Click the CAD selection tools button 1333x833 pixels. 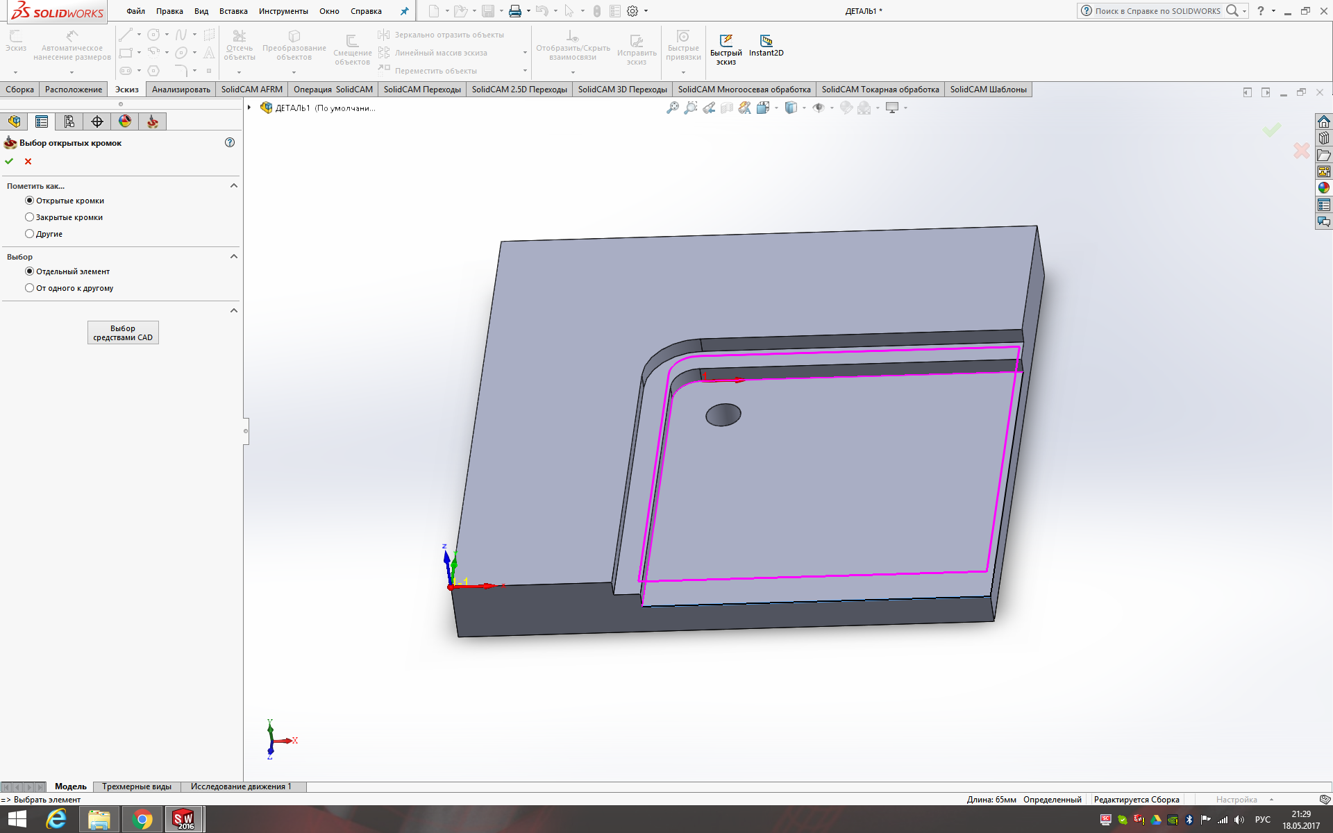pyautogui.click(x=123, y=333)
